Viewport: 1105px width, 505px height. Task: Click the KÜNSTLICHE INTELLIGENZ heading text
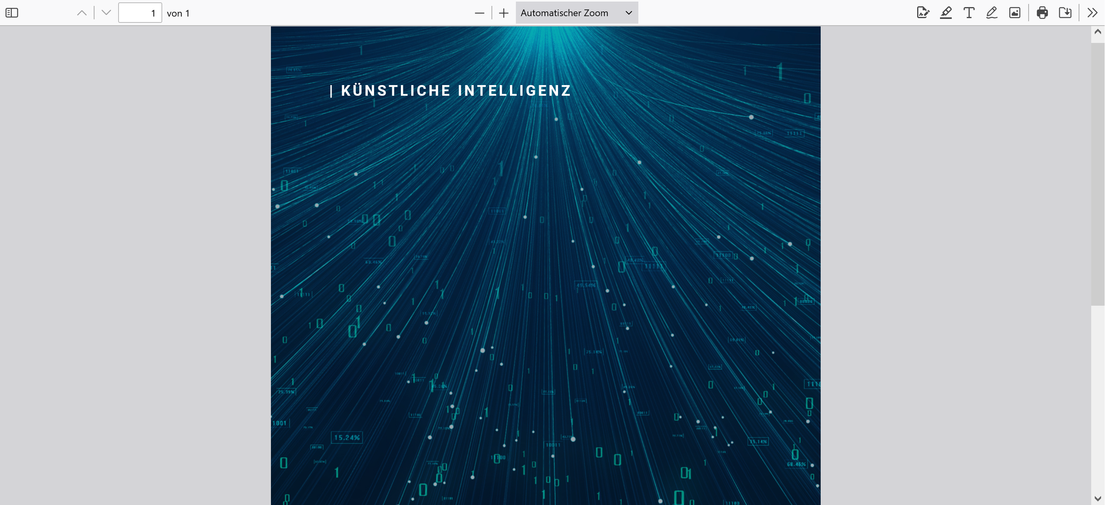[x=456, y=91]
